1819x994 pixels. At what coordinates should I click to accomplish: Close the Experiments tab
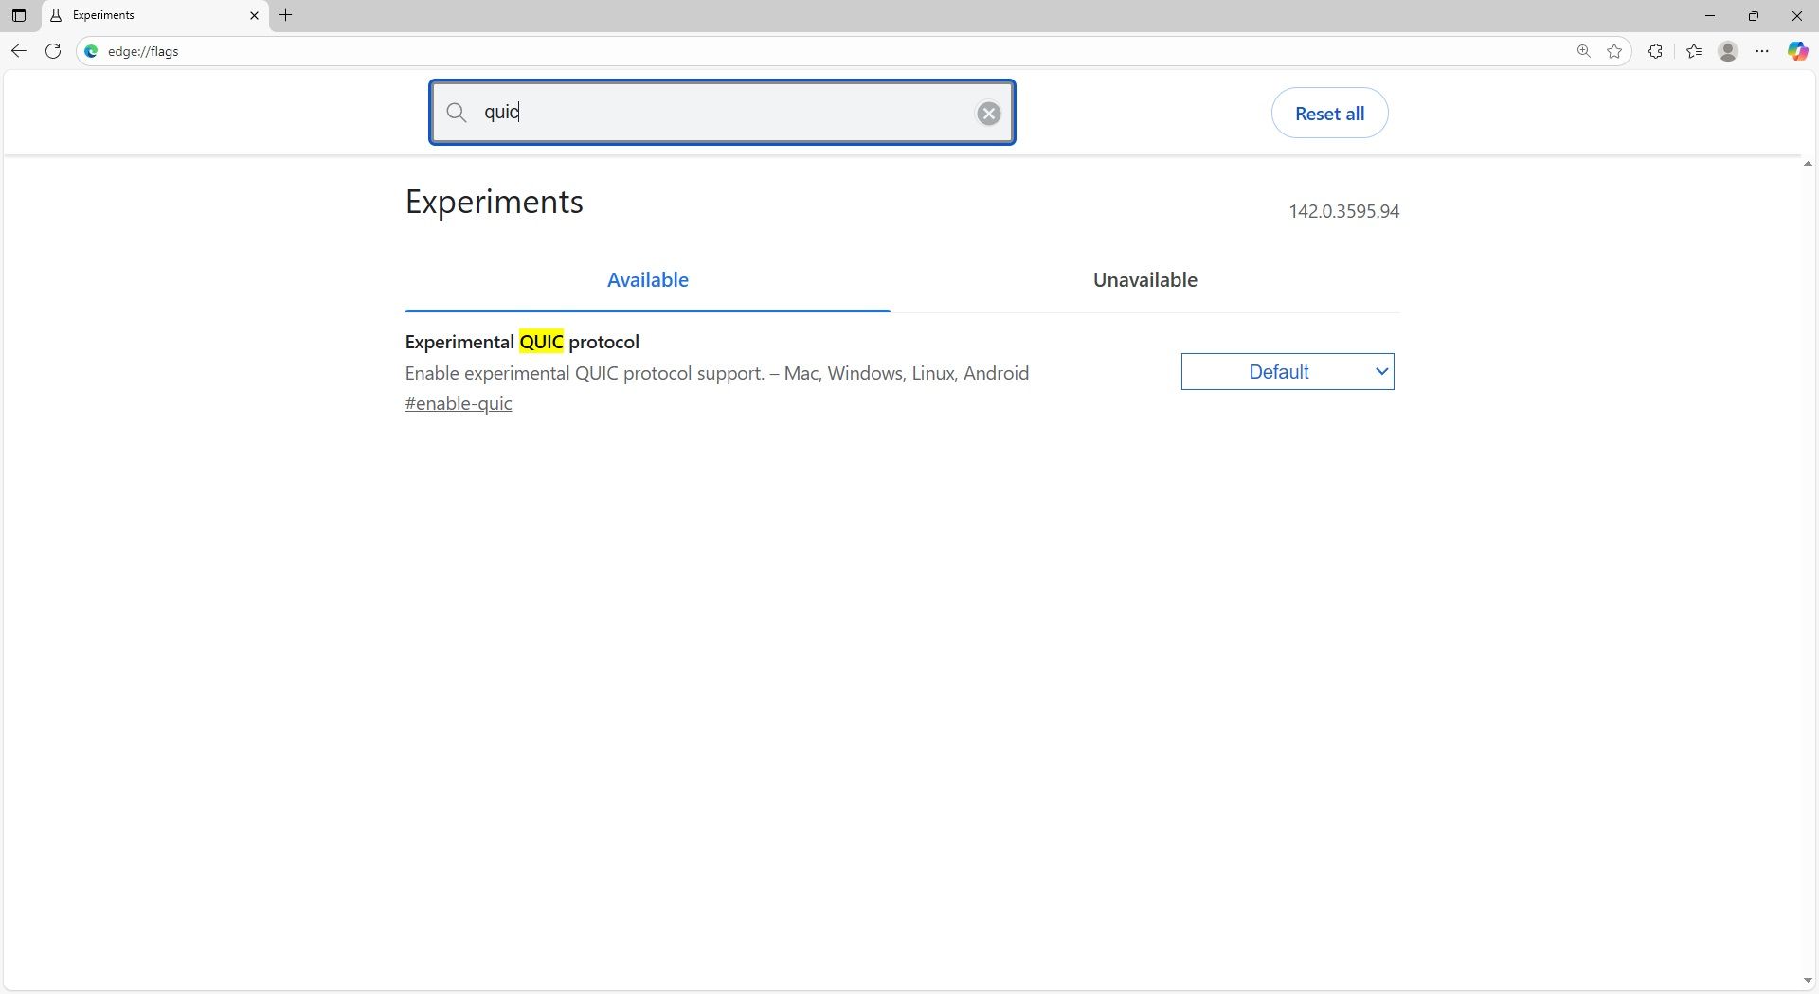254,15
